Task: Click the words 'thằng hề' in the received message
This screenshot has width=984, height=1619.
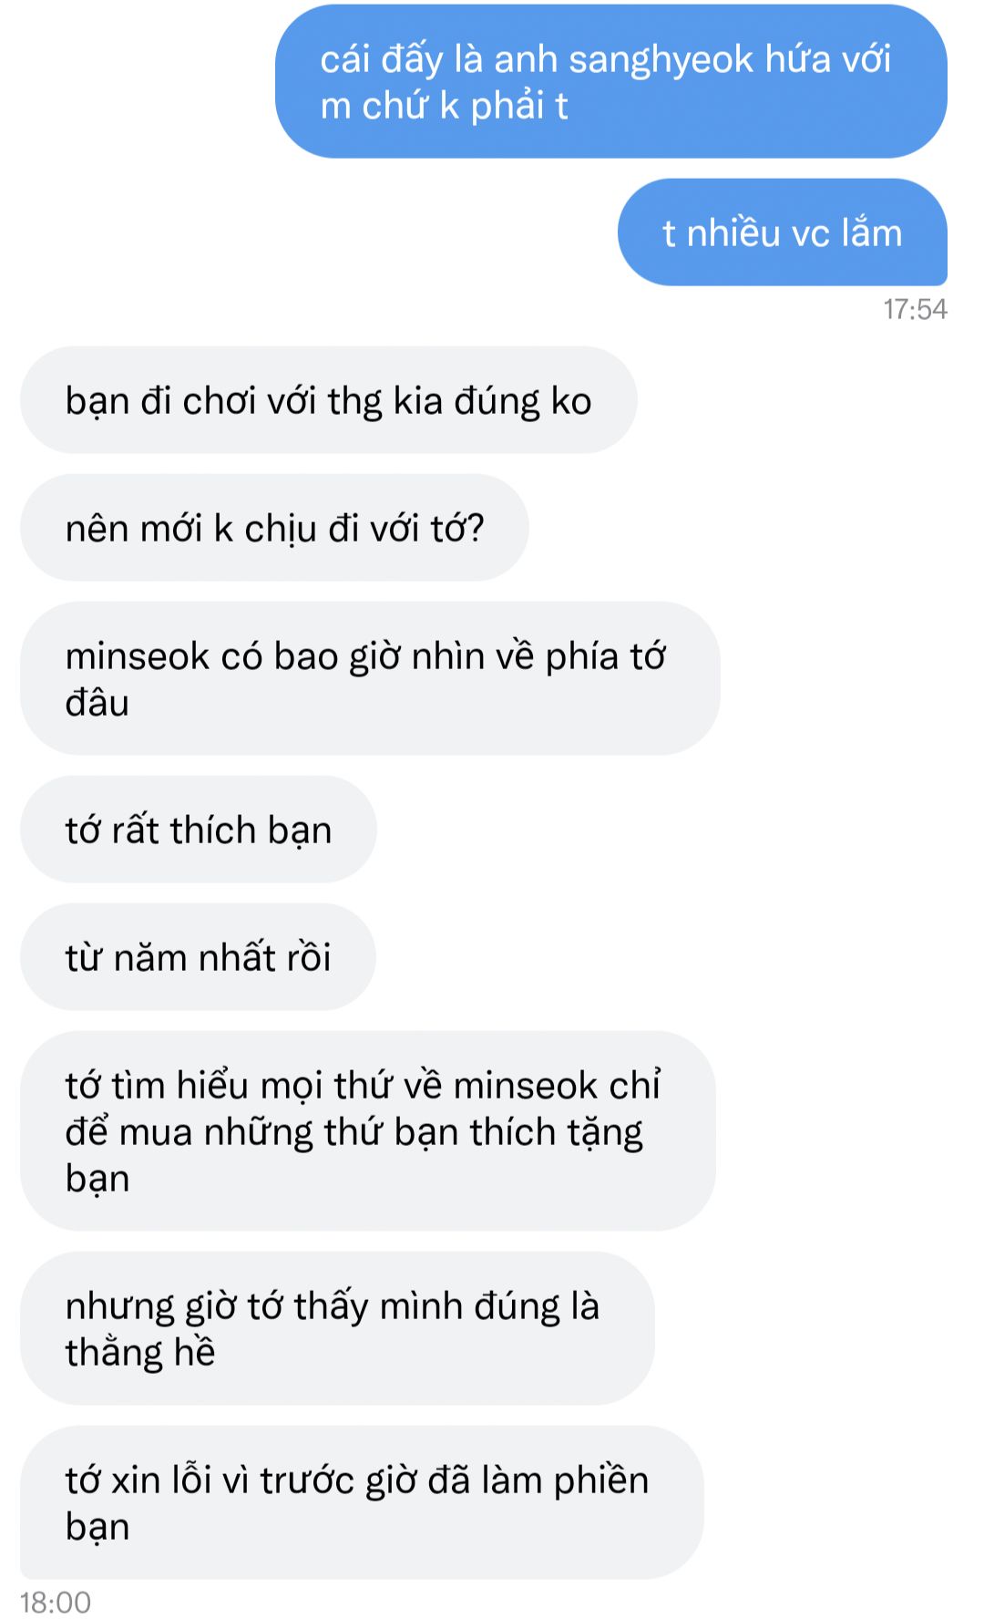Action: point(140,1352)
